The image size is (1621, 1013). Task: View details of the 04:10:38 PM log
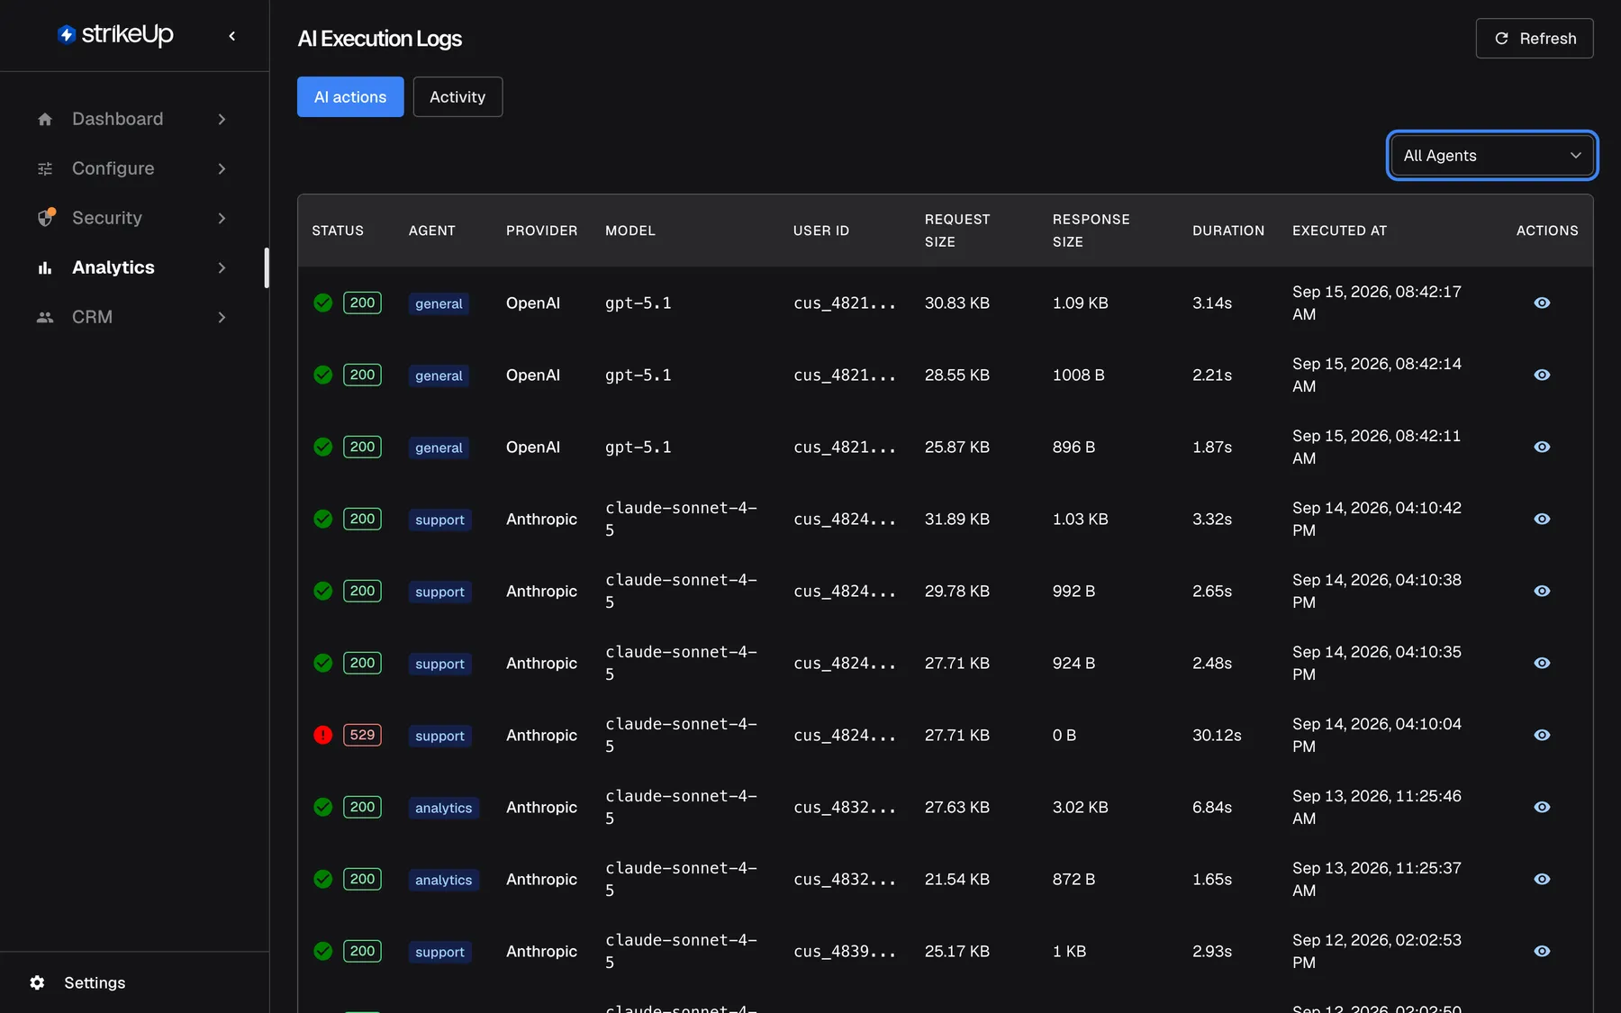[x=1542, y=591]
